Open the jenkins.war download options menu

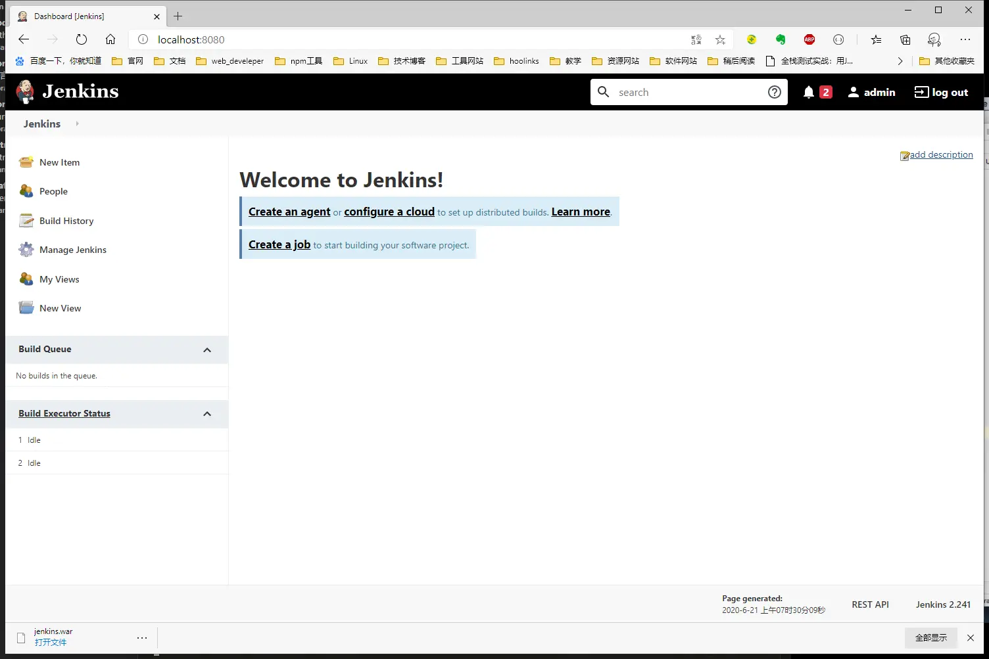tap(142, 637)
